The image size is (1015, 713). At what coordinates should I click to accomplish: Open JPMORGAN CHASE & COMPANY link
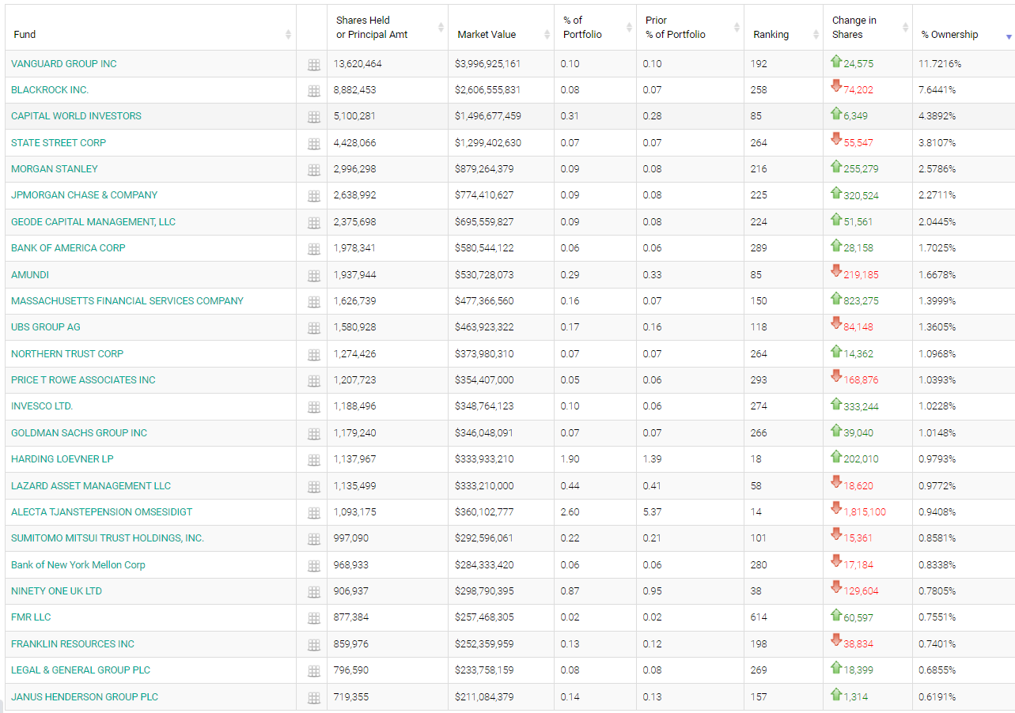[84, 194]
